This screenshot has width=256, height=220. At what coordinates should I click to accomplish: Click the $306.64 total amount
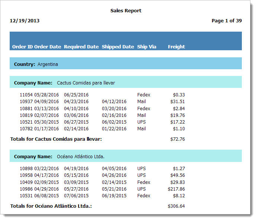pyautogui.click(x=176, y=206)
